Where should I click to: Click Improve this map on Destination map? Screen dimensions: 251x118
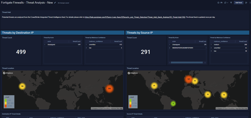[117, 108]
